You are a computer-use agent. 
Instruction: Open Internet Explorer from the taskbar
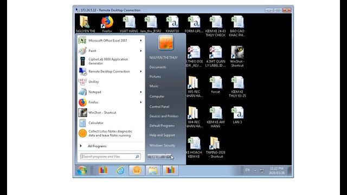coord(120,171)
